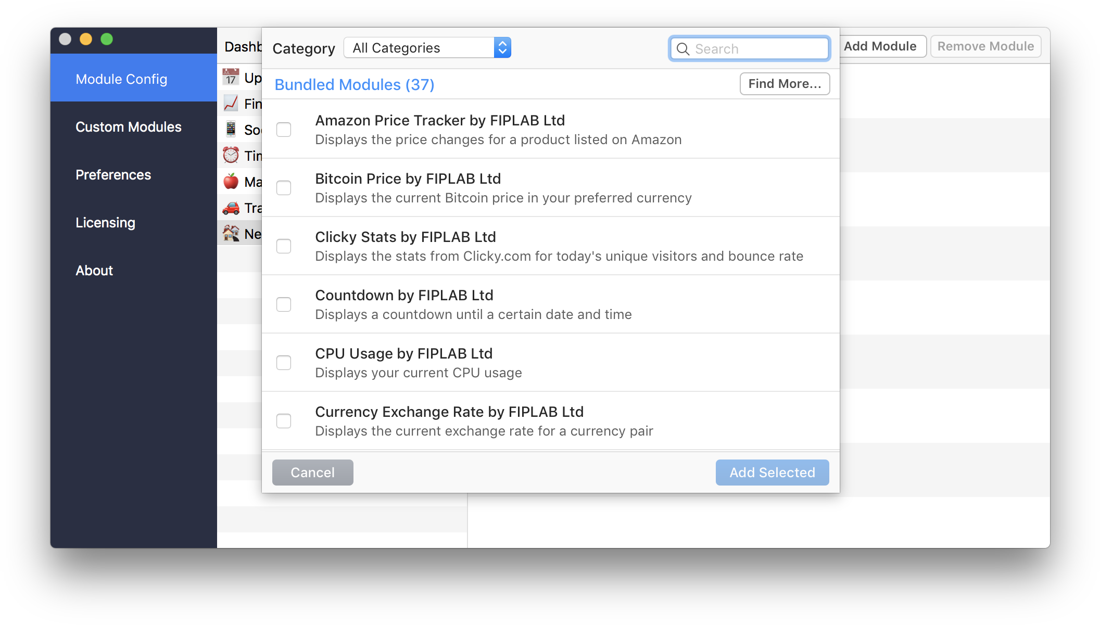Click 'Displays a countdown until a certain date' description
The height and width of the screenshot is (625, 1100).
[473, 314]
